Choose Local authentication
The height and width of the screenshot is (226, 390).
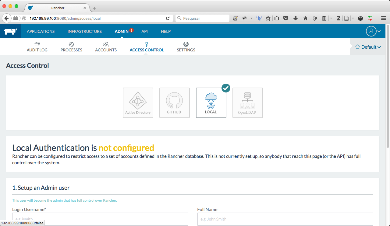click(x=211, y=103)
